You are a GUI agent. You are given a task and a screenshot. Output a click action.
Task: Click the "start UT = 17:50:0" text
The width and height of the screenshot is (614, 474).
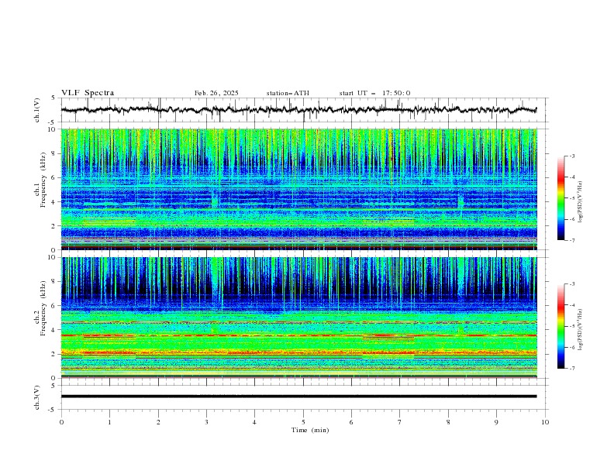click(x=374, y=93)
